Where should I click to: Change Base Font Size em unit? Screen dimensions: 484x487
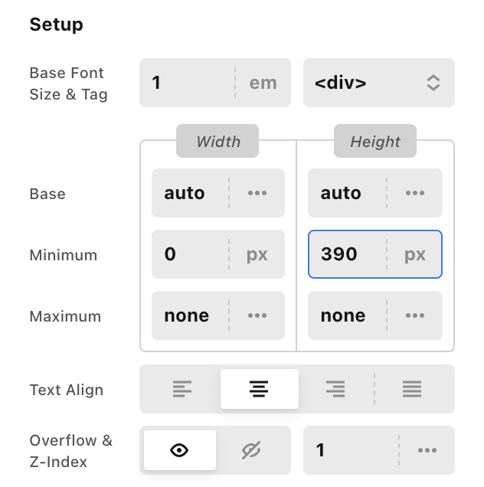point(263,83)
